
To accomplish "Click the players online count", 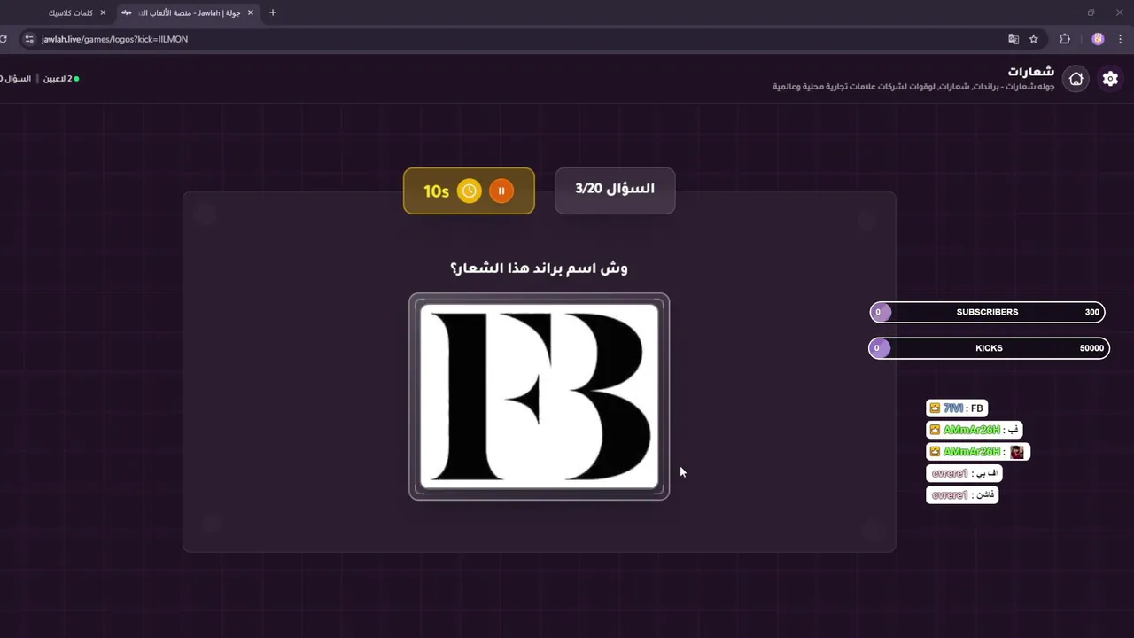I will point(61,79).
